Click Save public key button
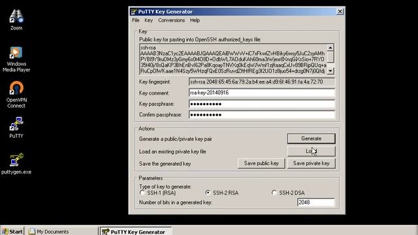This screenshot has width=418, height=235. click(261, 163)
